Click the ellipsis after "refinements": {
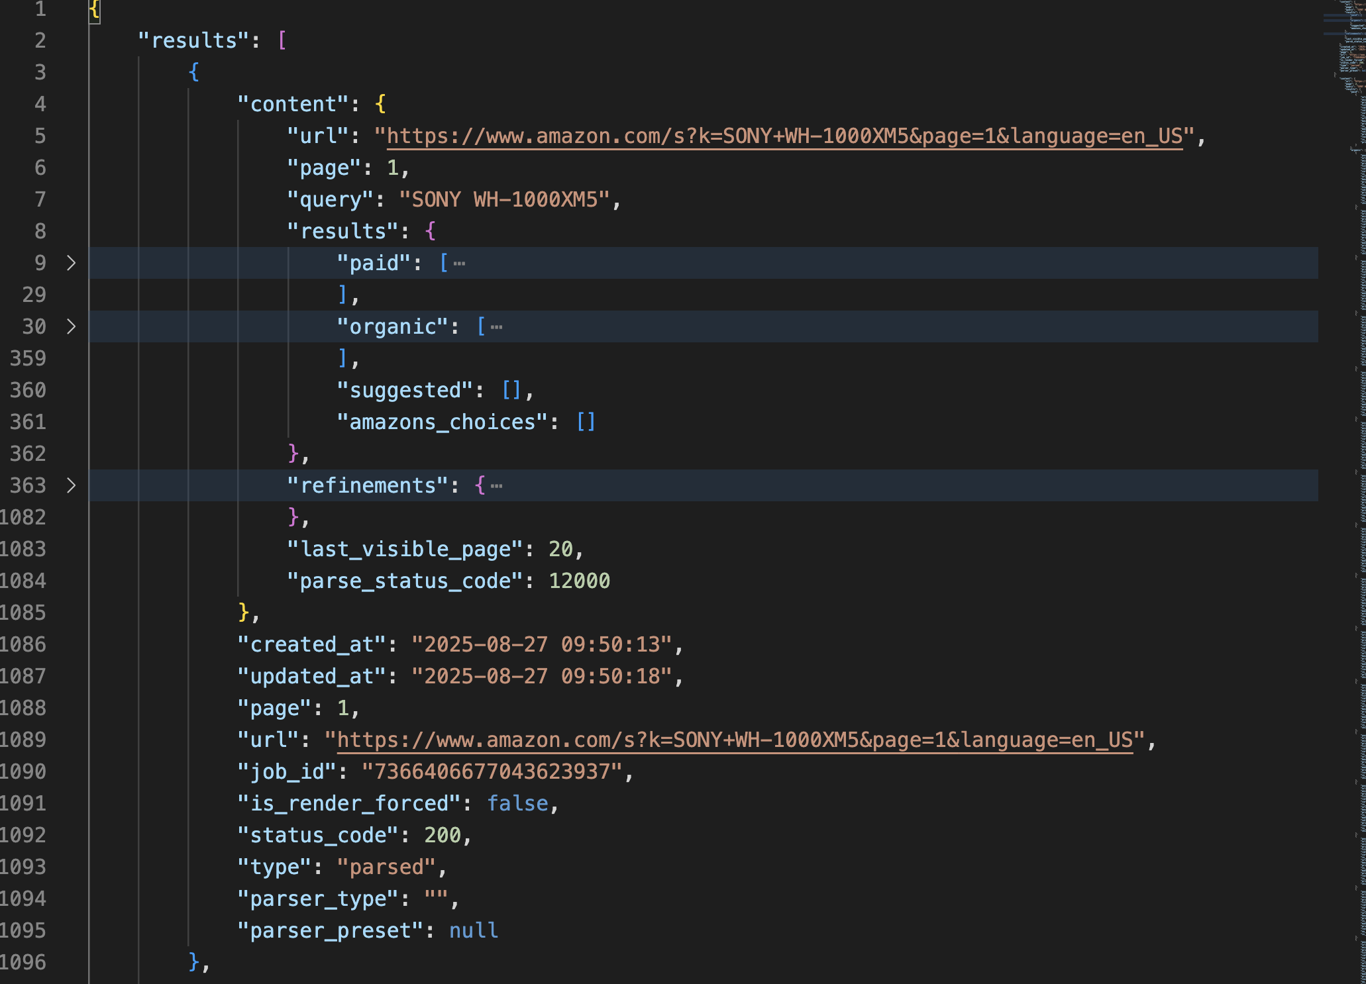1366x984 pixels. [496, 486]
